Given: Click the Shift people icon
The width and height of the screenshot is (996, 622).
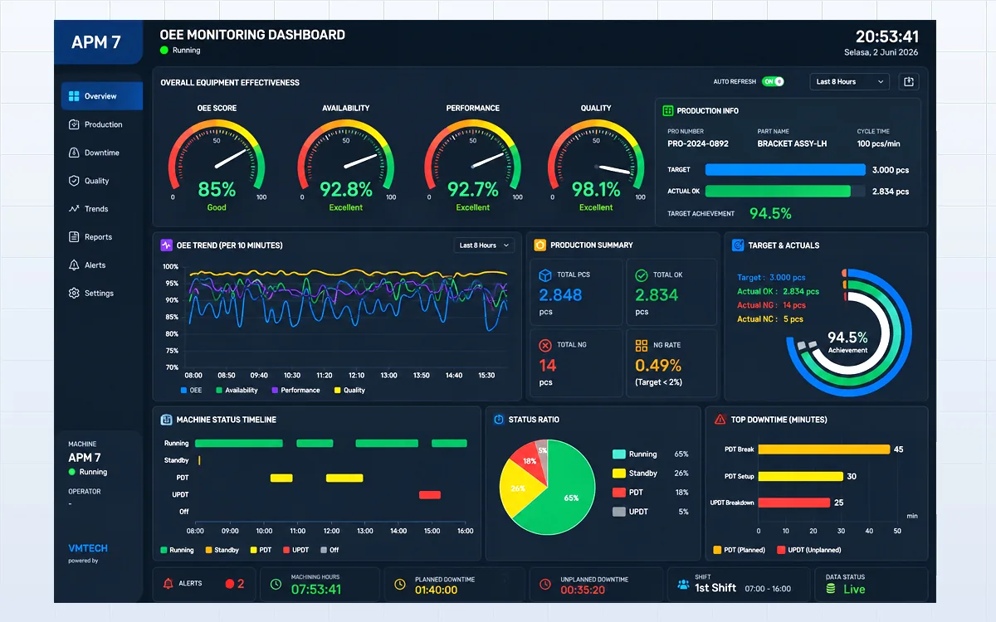Looking at the screenshot, I should coord(683,584).
